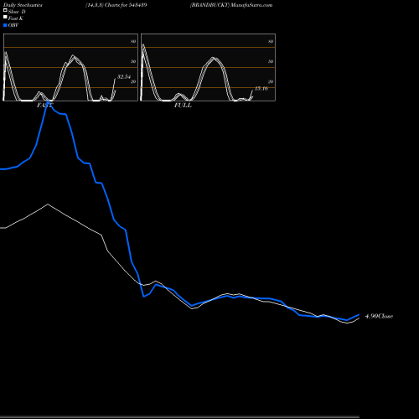Click the '(14,3,3) Charts for 543439' text
419x419 pixels.
(116, 5)
